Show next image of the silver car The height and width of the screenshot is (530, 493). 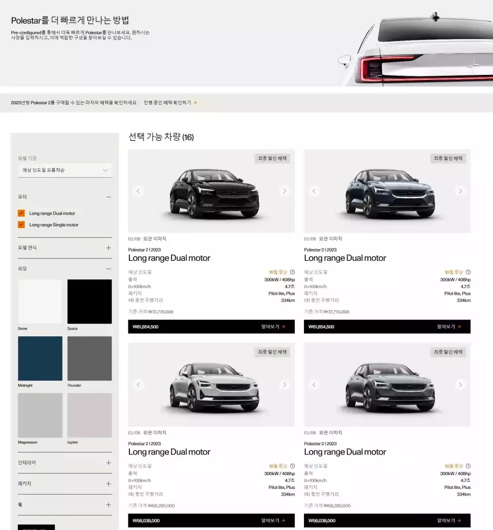[x=285, y=385]
